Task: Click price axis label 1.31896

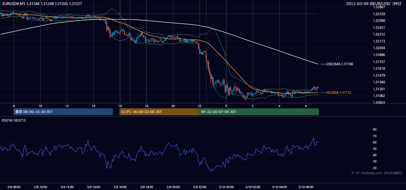Action: [x=379, y=55]
